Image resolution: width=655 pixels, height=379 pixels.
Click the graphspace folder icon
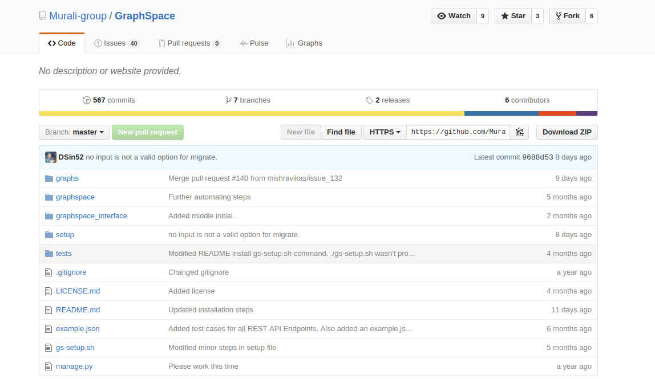tap(49, 197)
